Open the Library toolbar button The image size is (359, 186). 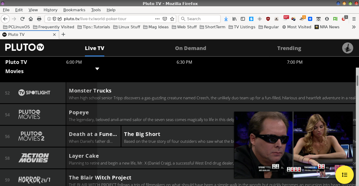point(234,19)
